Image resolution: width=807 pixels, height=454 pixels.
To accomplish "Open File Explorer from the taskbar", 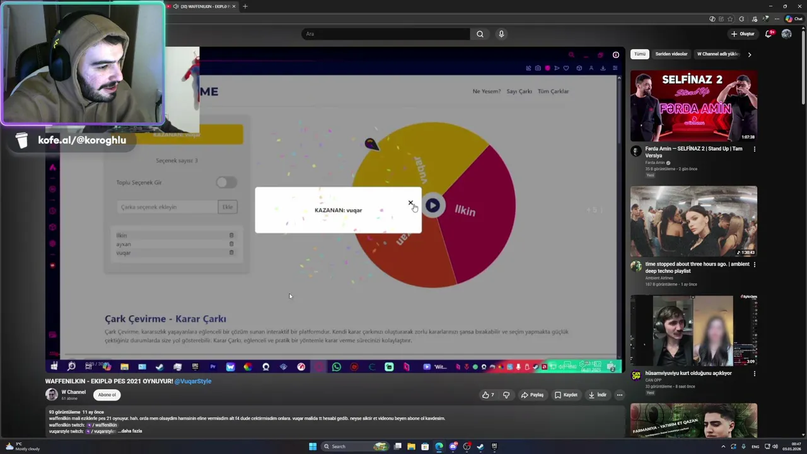I will (411, 446).
